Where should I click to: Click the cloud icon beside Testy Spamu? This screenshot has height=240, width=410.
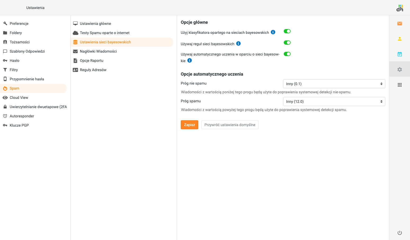pos(75,33)
